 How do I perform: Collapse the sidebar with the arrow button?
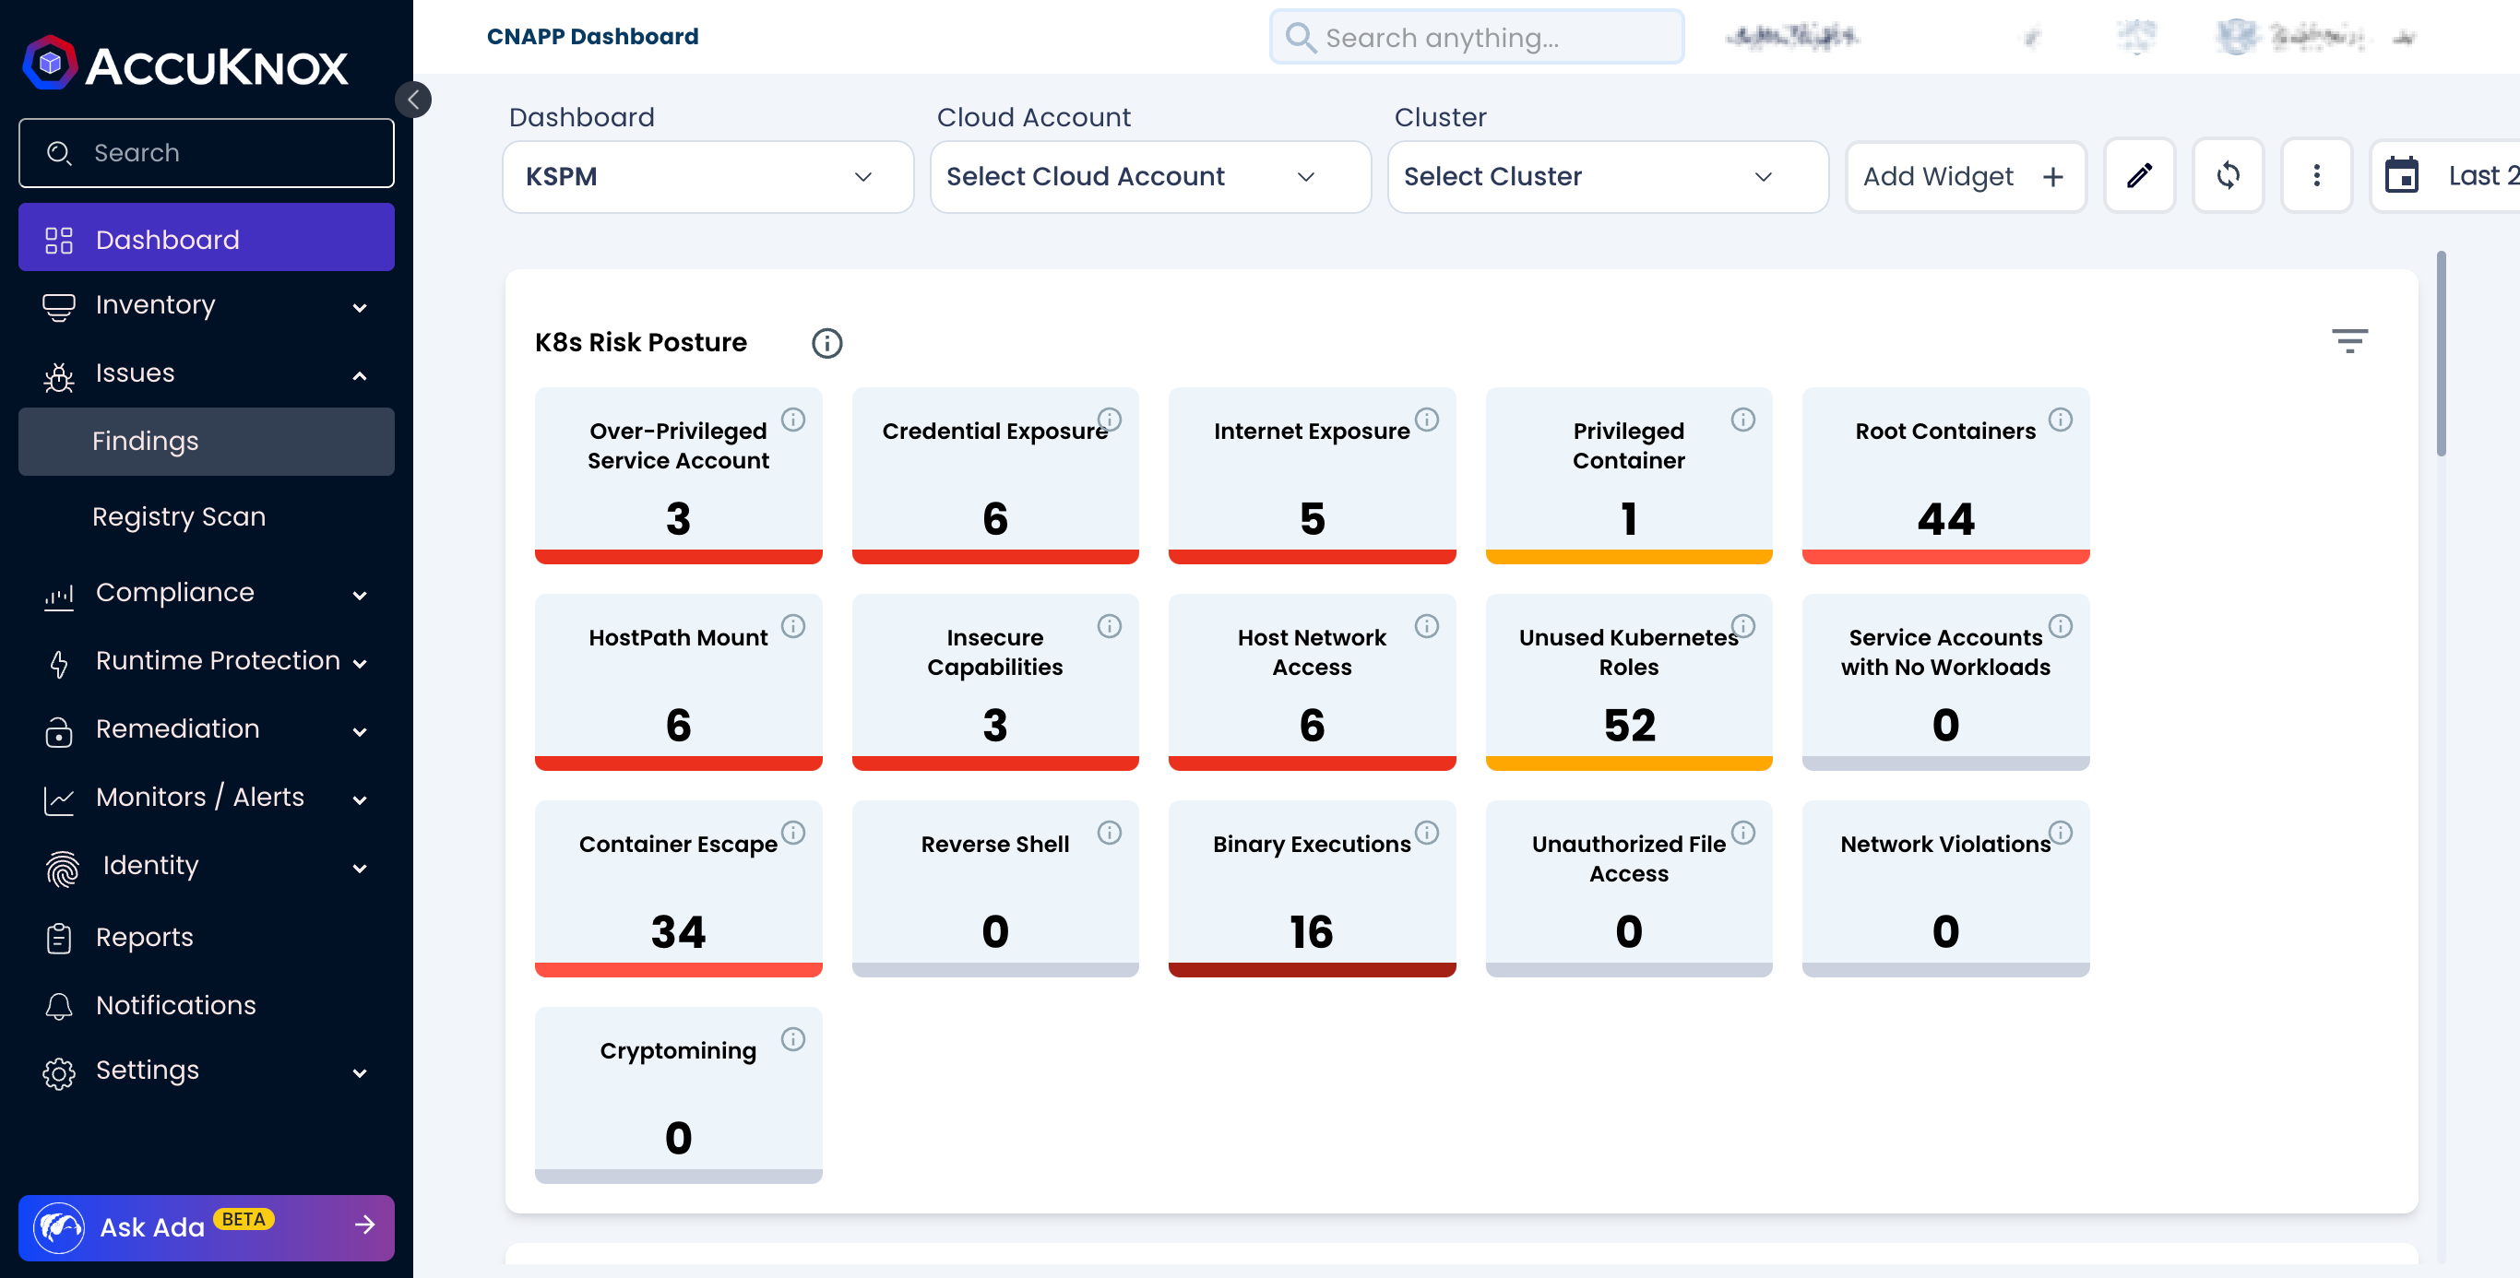[414, 100]
